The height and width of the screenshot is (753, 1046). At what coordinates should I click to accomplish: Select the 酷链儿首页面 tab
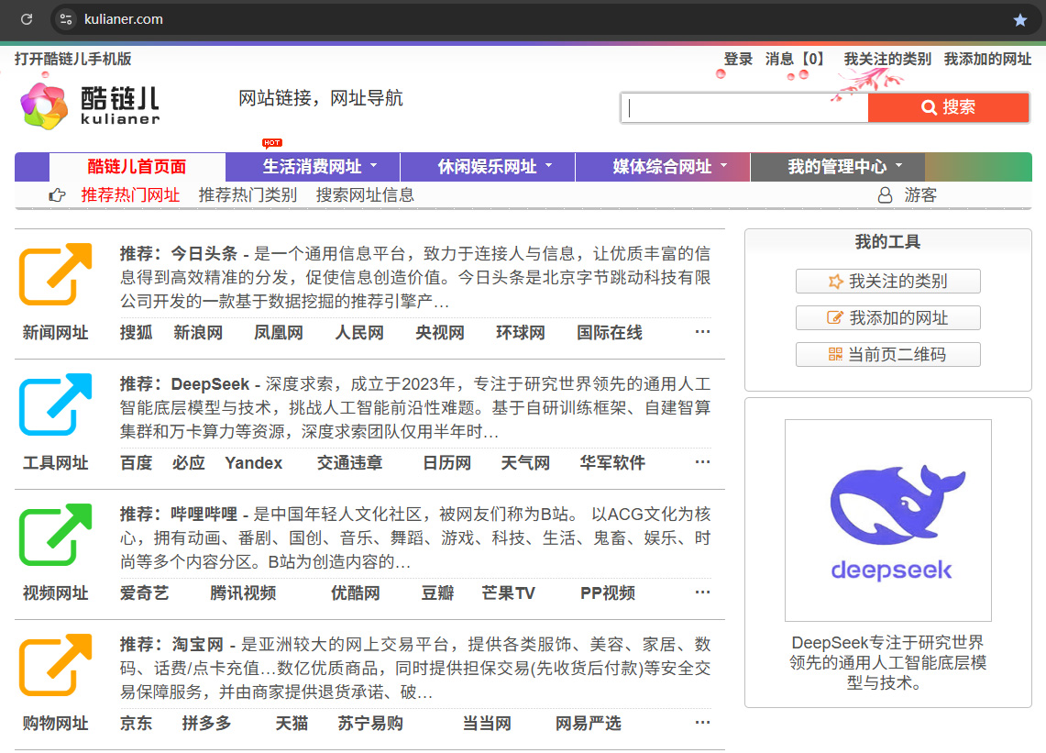137,167
